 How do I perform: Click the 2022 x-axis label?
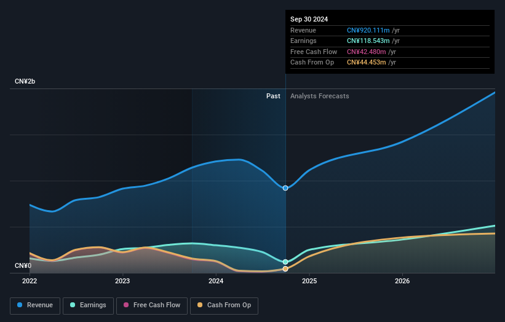coord(30,281)
